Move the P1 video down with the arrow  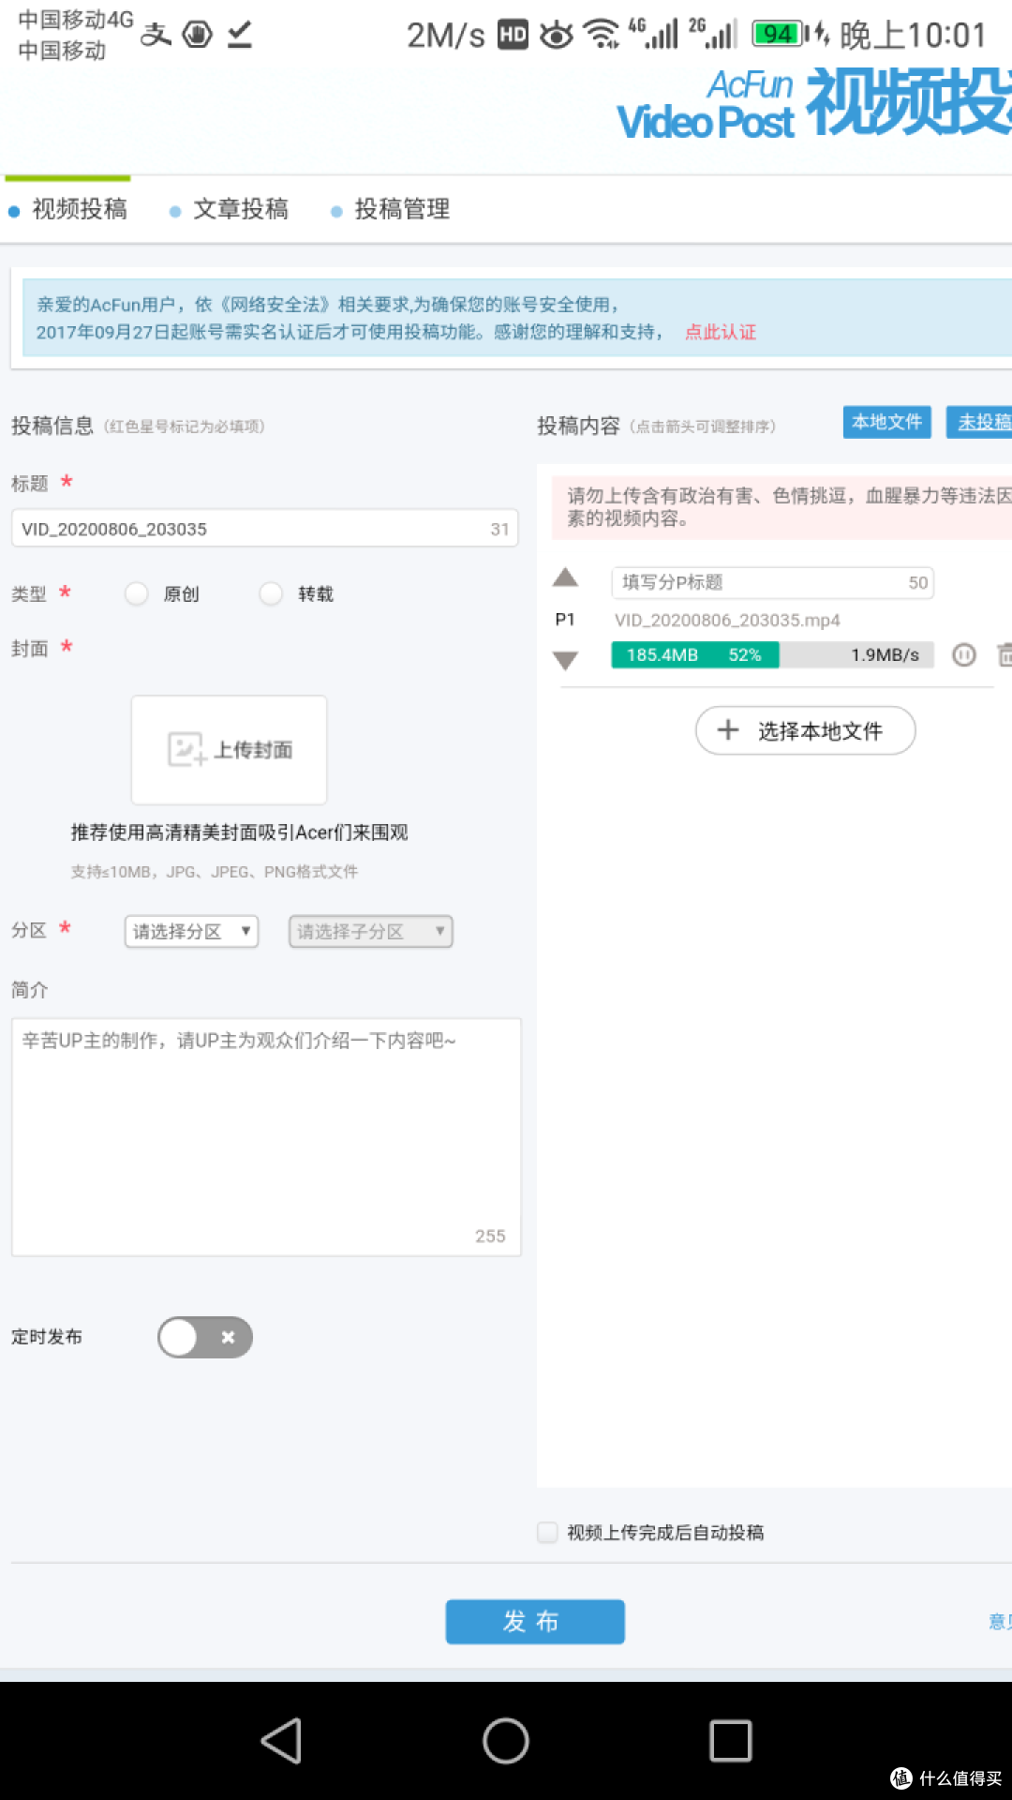coord(565,661)
